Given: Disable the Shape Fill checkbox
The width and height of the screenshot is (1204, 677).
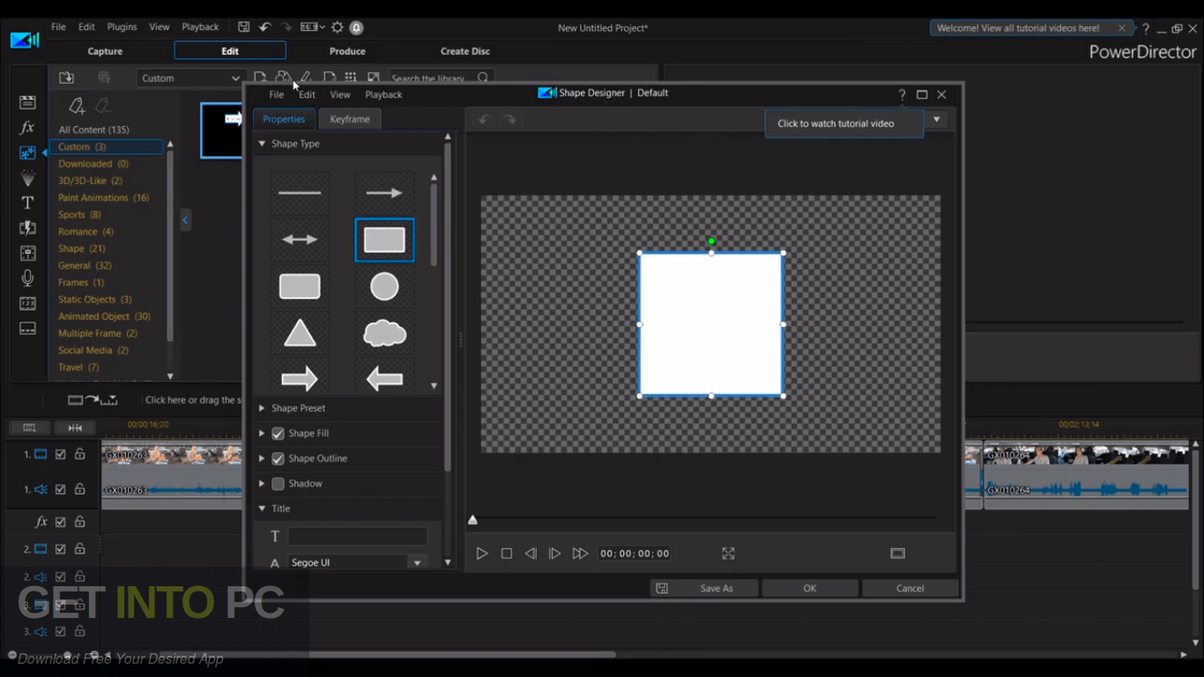Looking at the screenshot, I should tap(279, 434).
